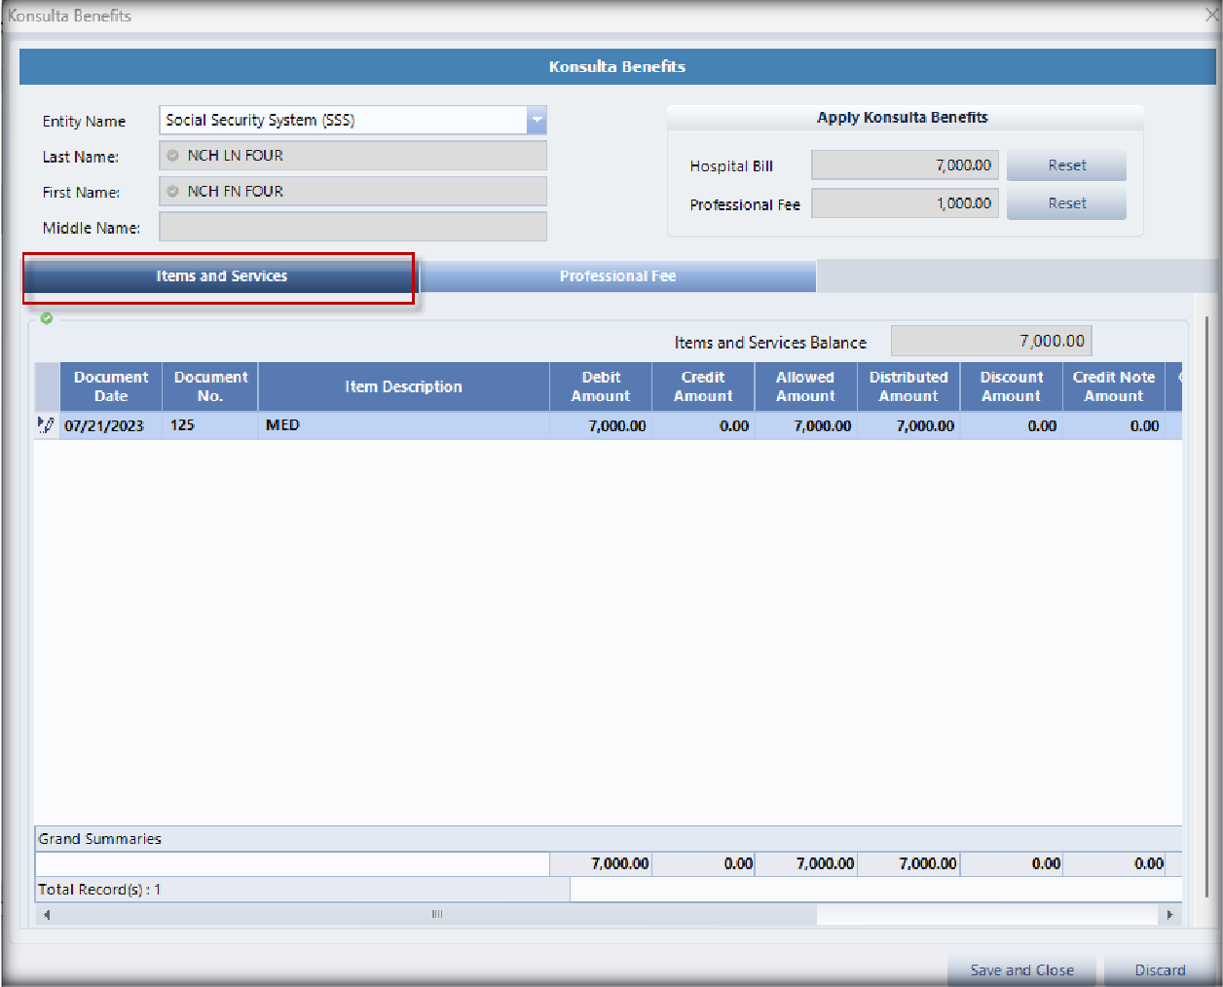Click the lock icon in Last Name field
The image size is (1223, 987).
(173, 156)
